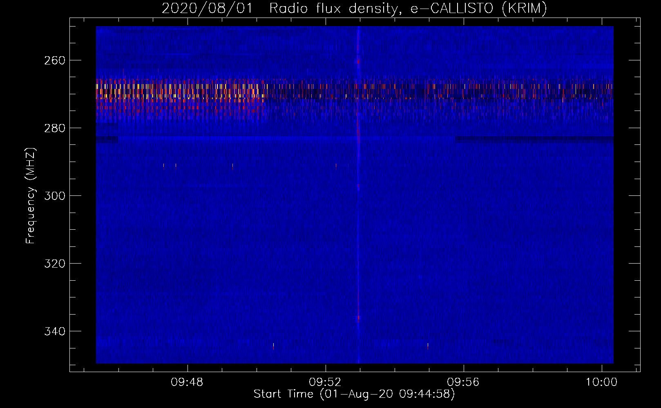661x408 pixels.
Task: Click the "Start Time (01-Aug-20 09:44:58)" label
Action: click(354, 394)
